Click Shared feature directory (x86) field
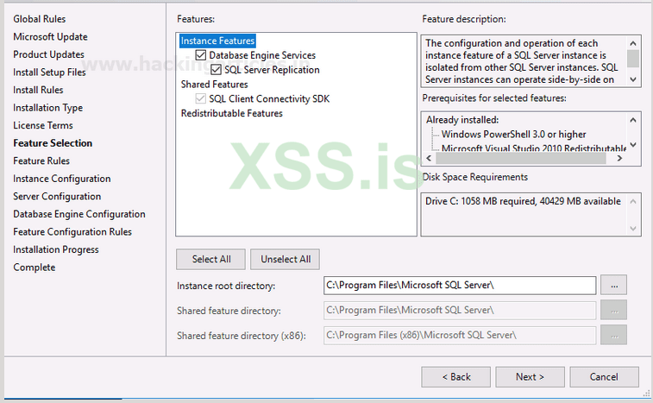This screenshot has height=403, width=653. (460, 336)
